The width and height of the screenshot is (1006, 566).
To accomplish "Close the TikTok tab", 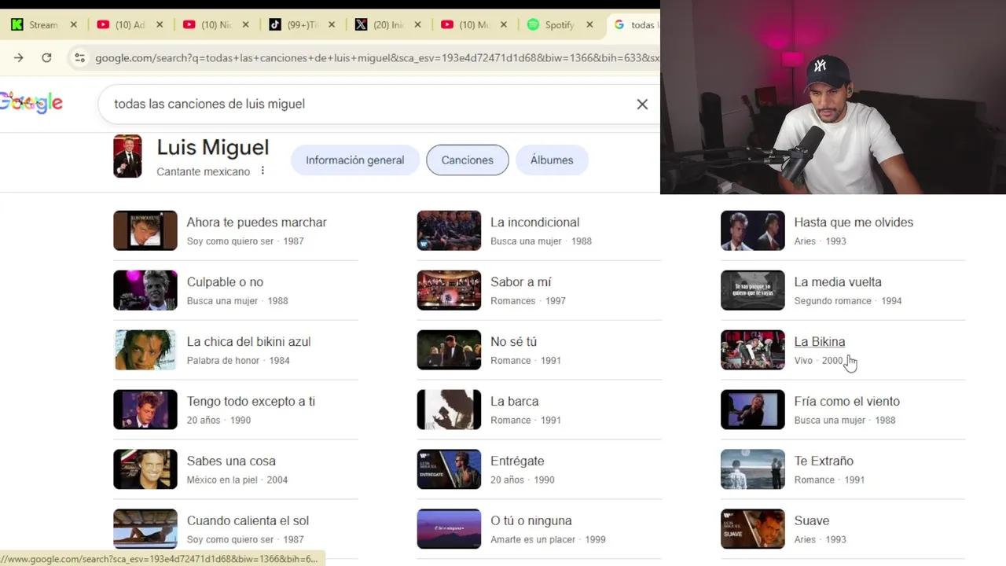I will coord(332,24).
